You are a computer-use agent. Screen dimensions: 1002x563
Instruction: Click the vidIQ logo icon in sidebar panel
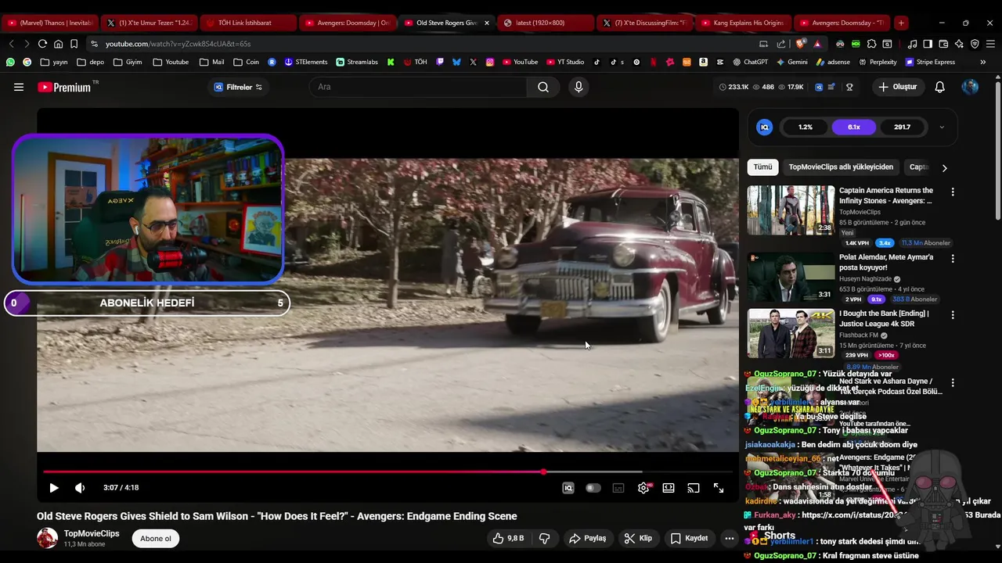click(765, 127)
